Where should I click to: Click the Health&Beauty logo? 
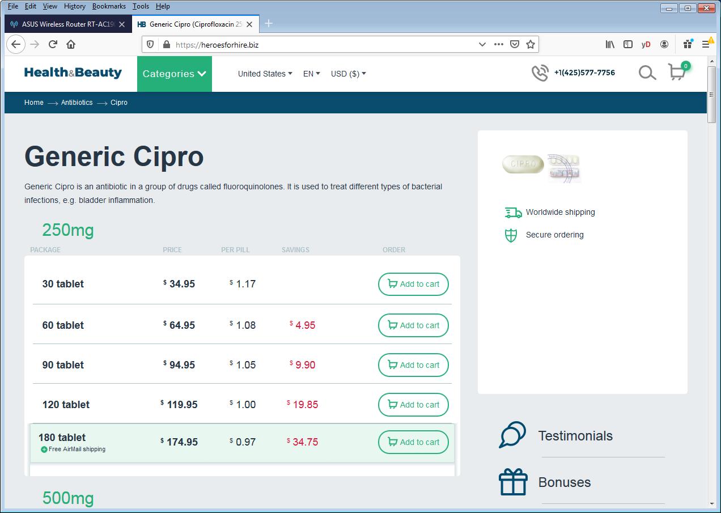(x=73, y=73)
